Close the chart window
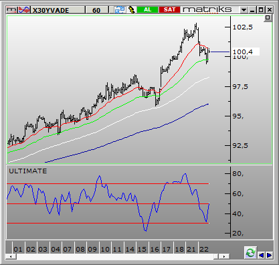Viewport: 279px width, 265px height. tap(269, 10)
